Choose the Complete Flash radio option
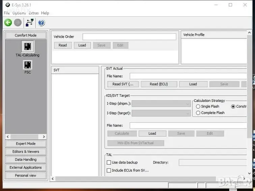Viewport: 255px width, 191px height. 198,113
